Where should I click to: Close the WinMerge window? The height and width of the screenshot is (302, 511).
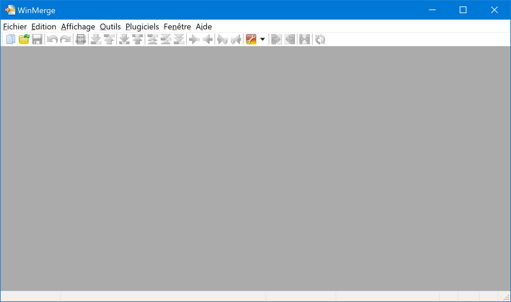pyautogui.click(x=494, y=10)
